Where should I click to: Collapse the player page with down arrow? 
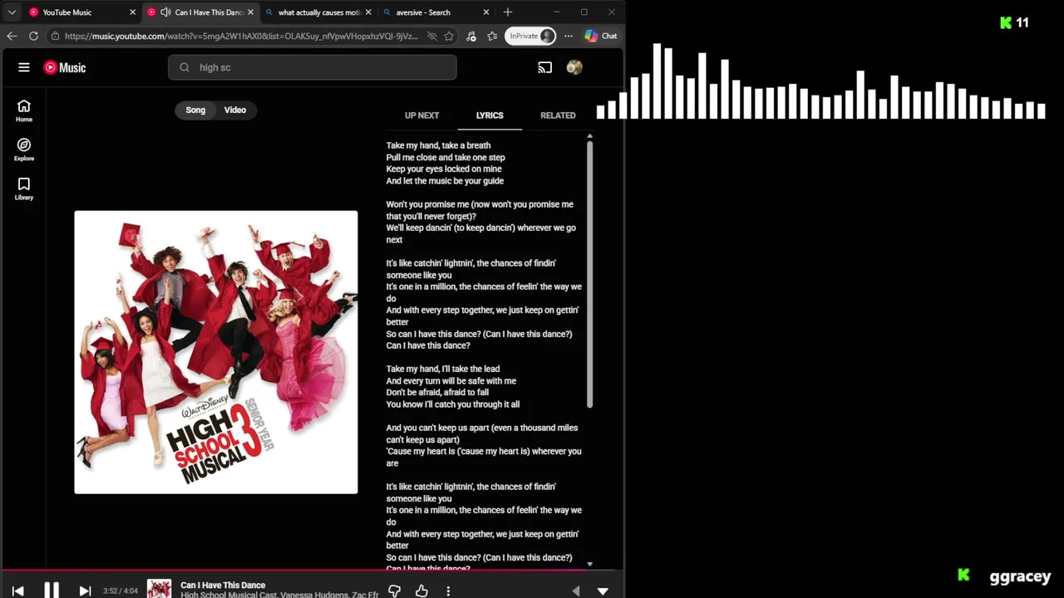pyautogui.click(x=603, y=591)
